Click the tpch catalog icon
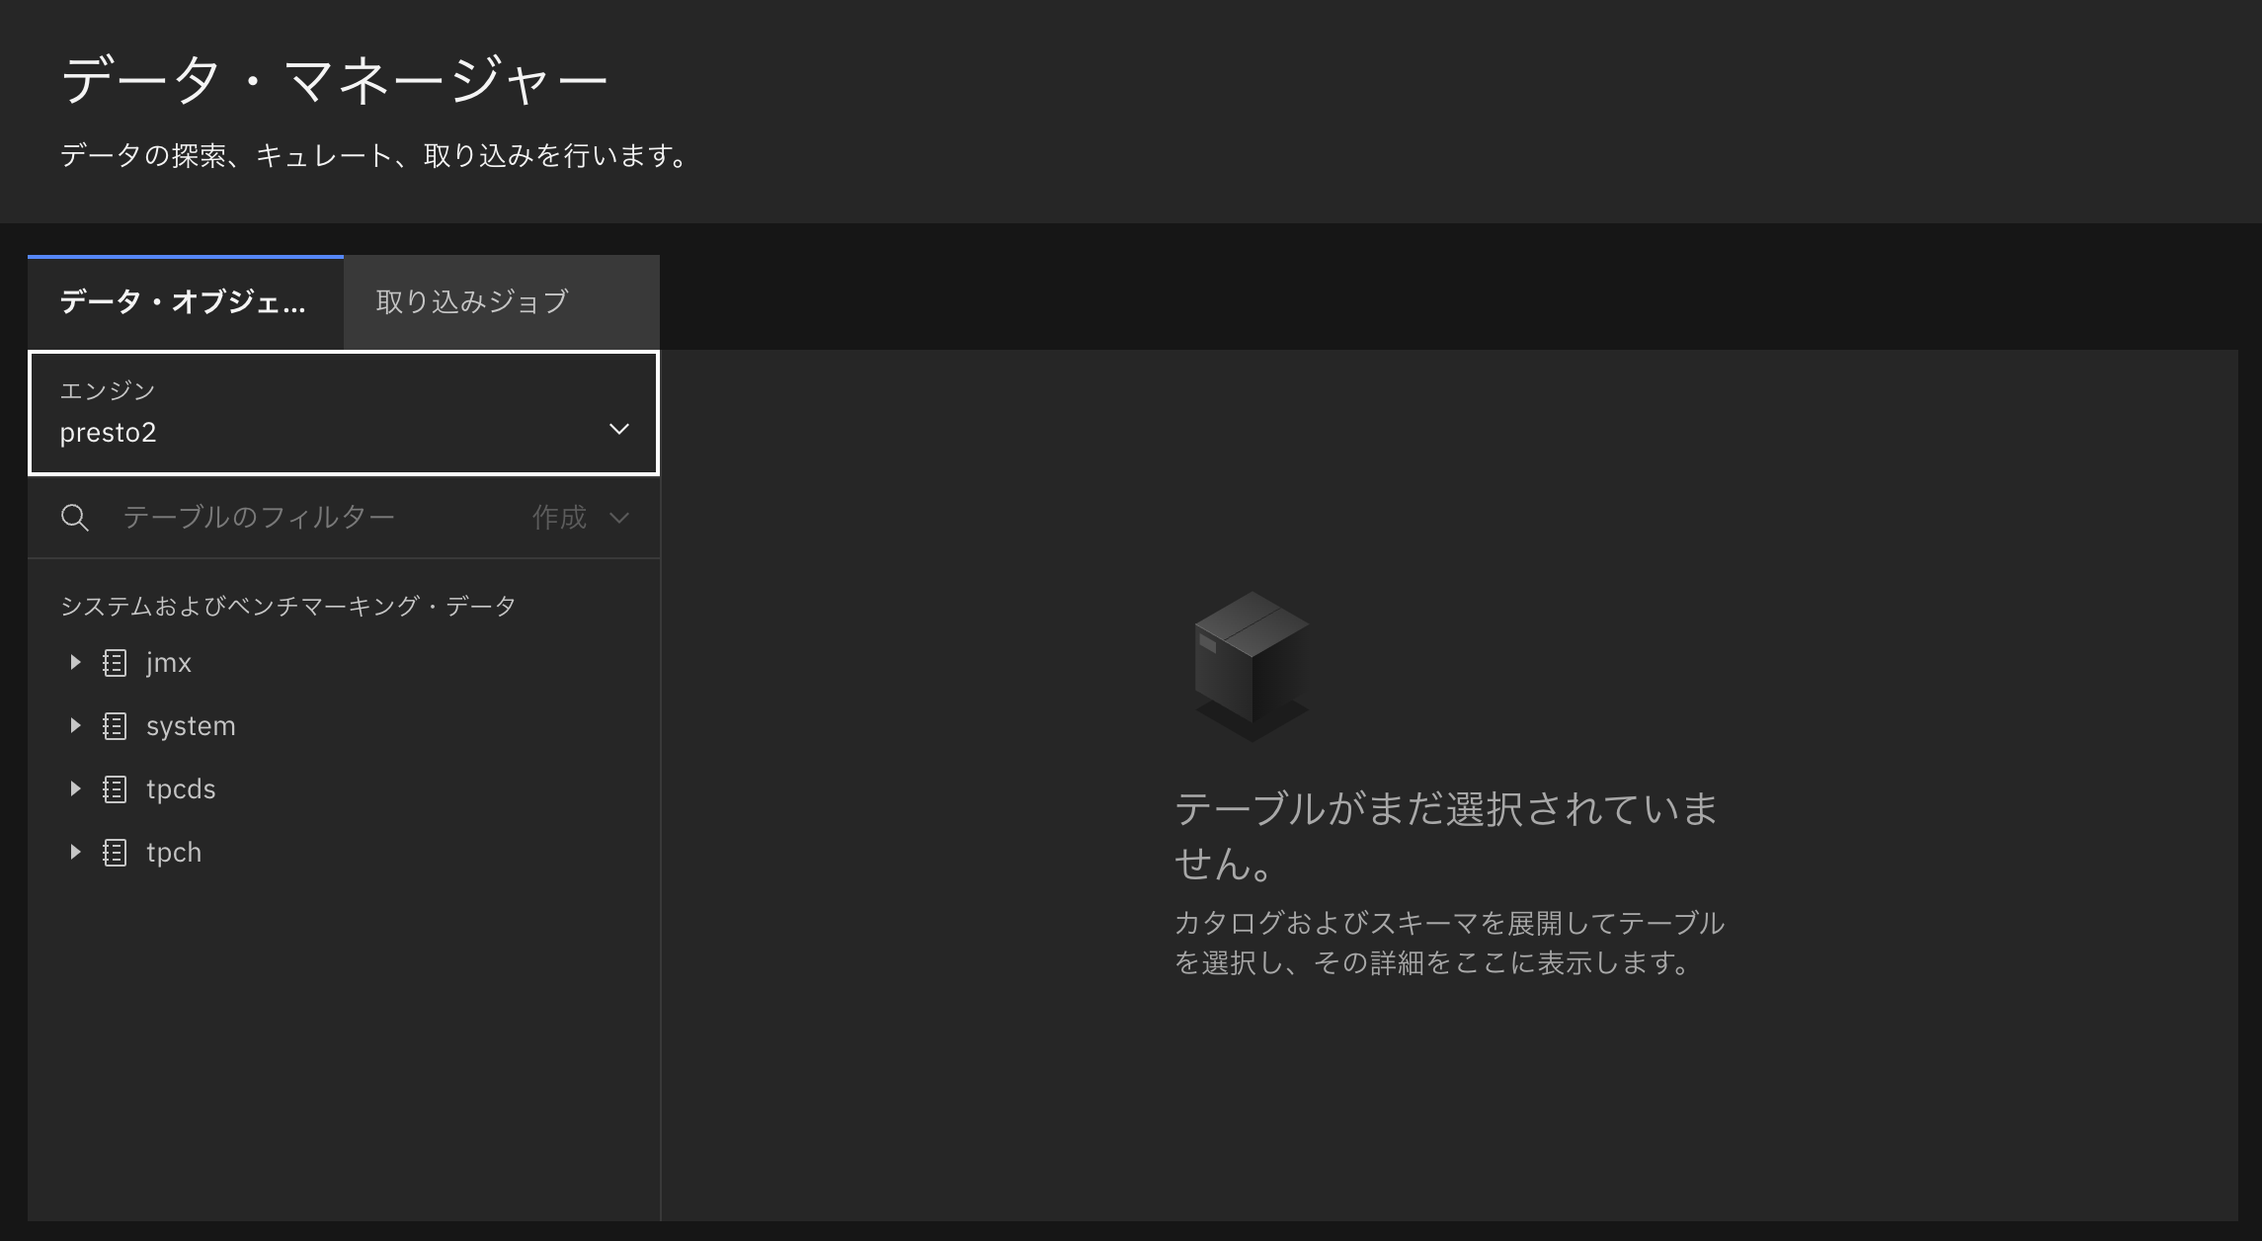Viewport: 2262px width, 1241px height. [115, 853]
